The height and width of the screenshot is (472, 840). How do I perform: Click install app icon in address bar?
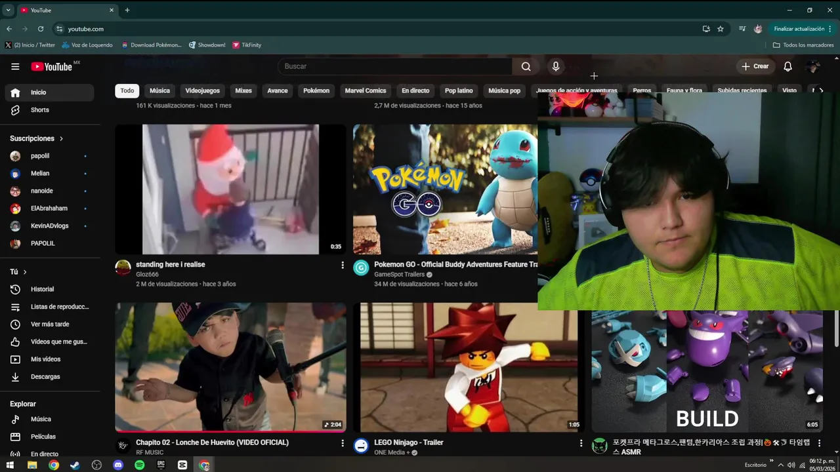(706, 29)
